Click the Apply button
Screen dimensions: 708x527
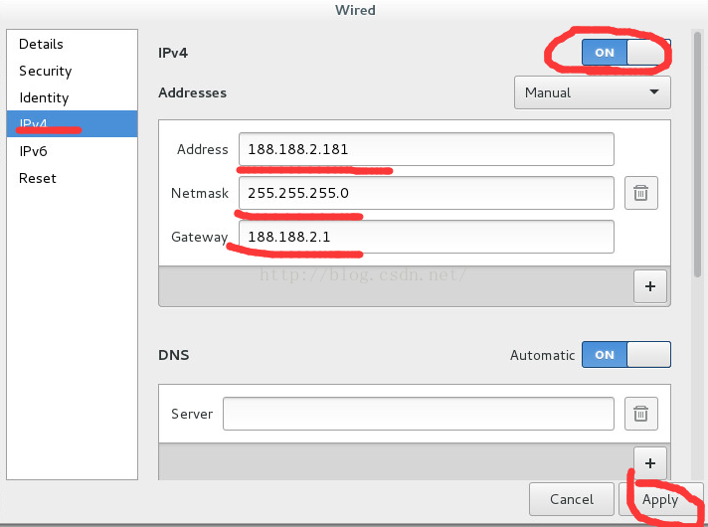point(660,499)
